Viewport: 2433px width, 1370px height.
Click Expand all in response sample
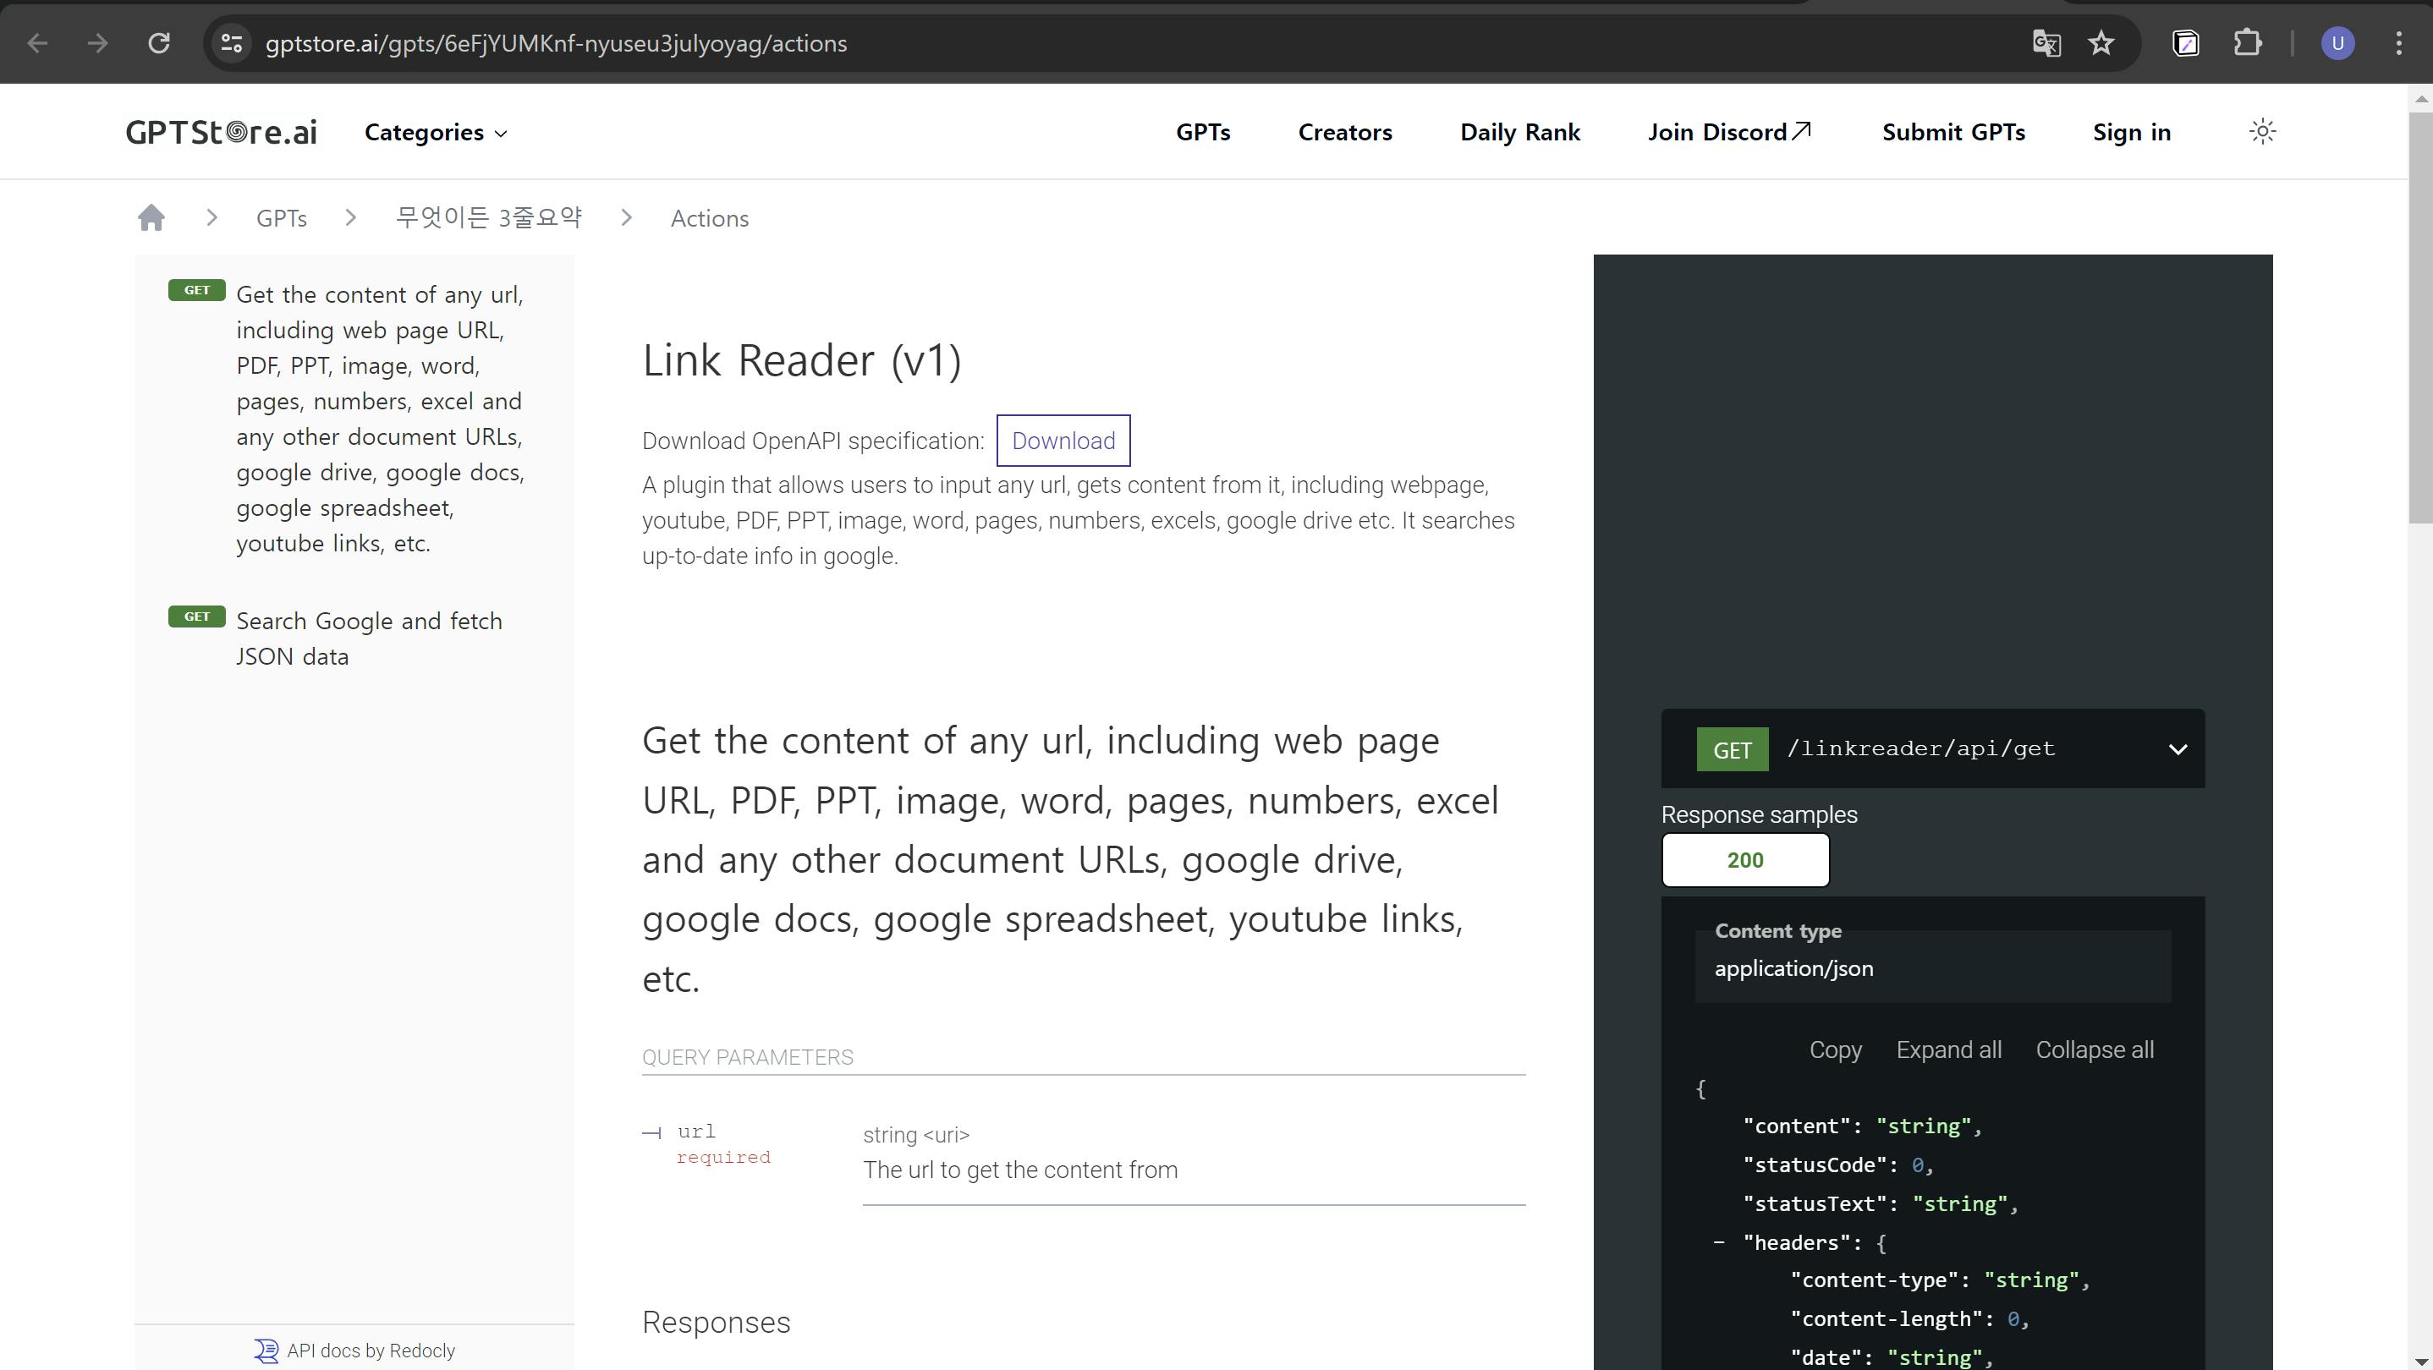tap(1948, 1050)
